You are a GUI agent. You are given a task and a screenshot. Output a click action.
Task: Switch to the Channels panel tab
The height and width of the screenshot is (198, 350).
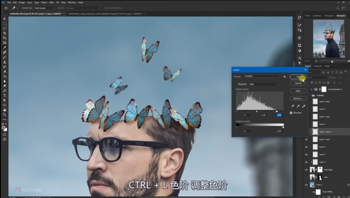coord(318,66)
